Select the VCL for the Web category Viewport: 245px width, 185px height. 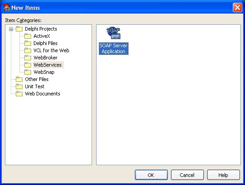tap(51, 50)
